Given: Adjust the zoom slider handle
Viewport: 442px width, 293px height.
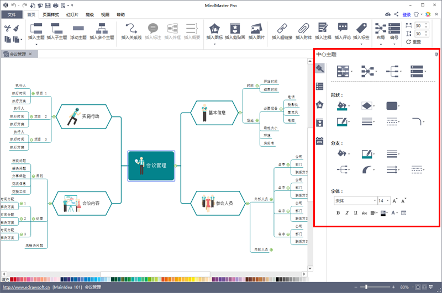Looking at the screenshot, I should click(x=366, y=287).
